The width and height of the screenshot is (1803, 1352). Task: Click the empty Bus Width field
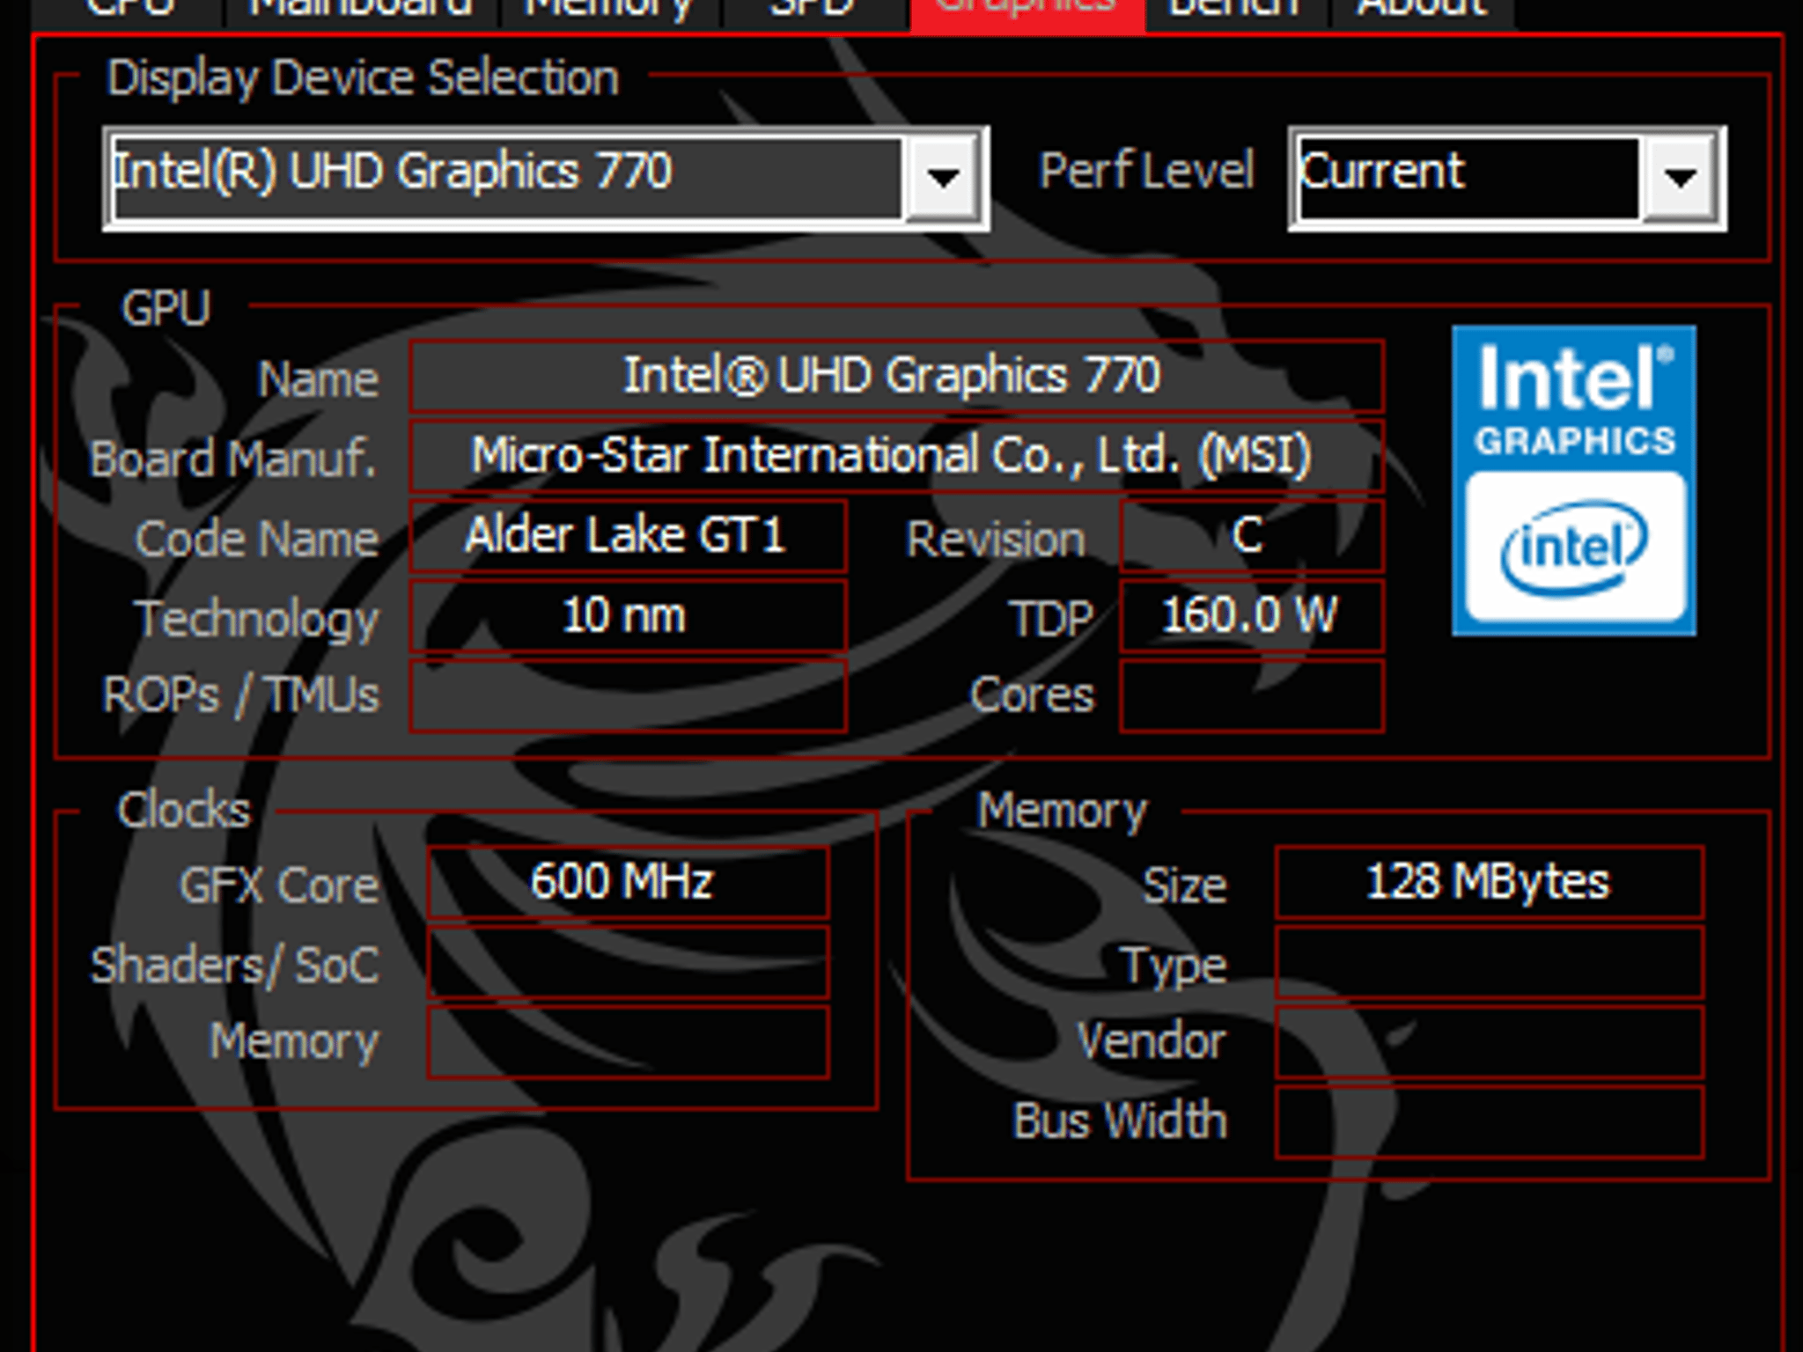point(1489,1122)
